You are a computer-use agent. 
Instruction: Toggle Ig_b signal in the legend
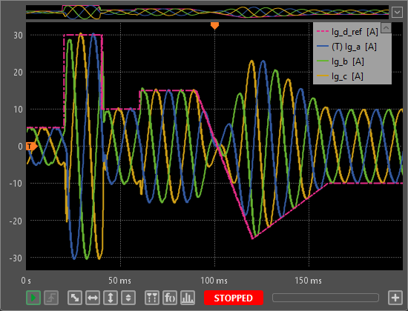click(x=340, y=61)
